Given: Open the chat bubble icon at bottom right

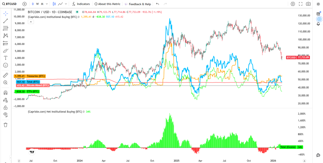Looking at the screenshot, I should pos(318,155).
